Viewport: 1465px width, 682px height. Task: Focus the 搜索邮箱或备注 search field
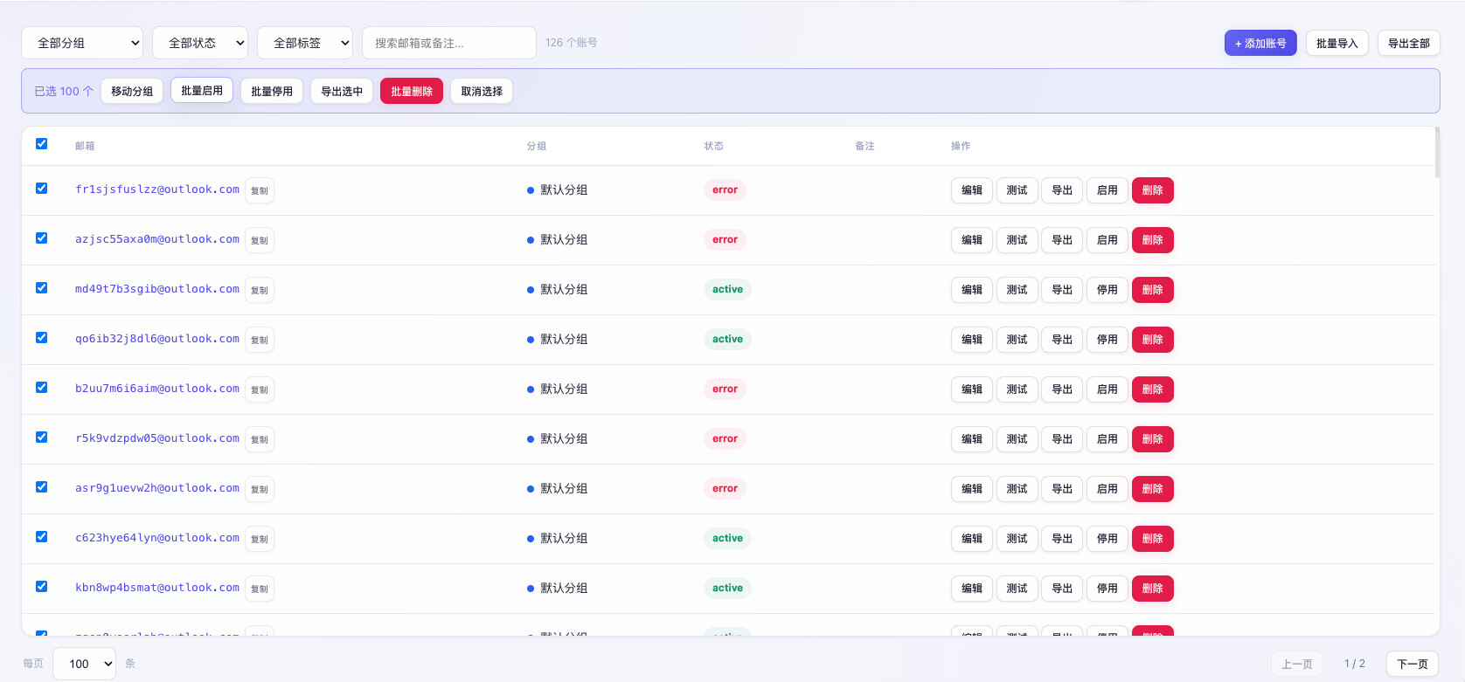point(449,43)
